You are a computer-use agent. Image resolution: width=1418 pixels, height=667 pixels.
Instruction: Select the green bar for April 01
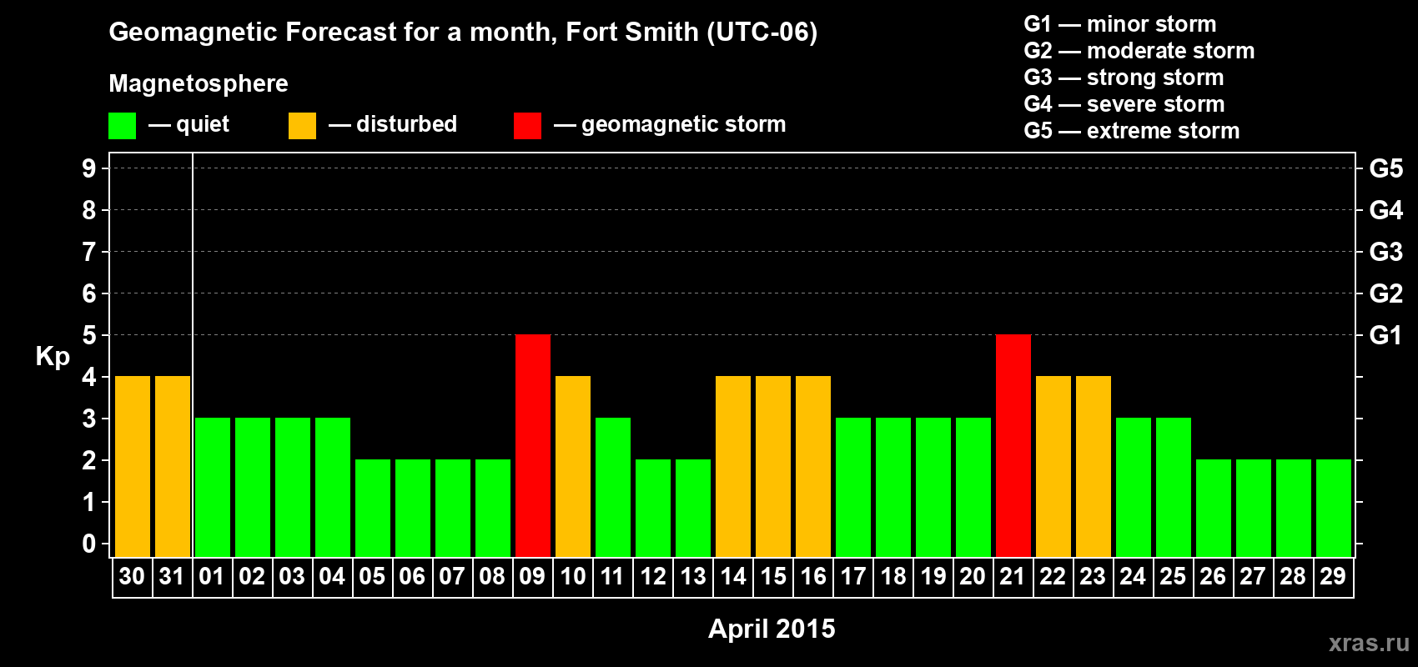pyautogui.click(x=213, y=488)
